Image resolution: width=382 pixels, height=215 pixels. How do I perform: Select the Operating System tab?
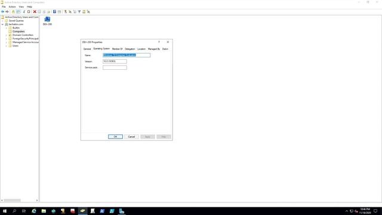tap(101, 49)
